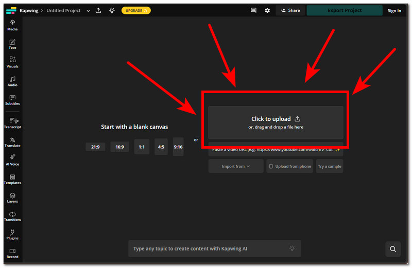Click the Share button
Screen dimensions: 412x268
coord(290,10)
